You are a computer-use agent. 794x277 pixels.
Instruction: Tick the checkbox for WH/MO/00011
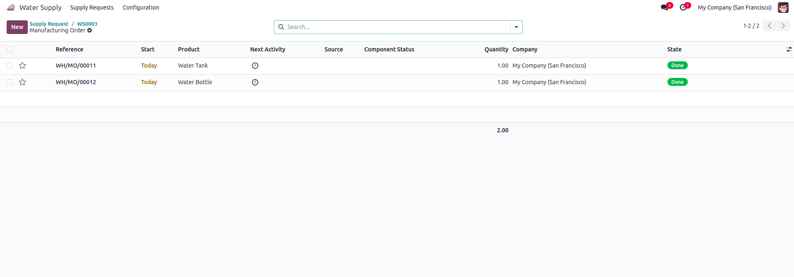click(10, 66)
